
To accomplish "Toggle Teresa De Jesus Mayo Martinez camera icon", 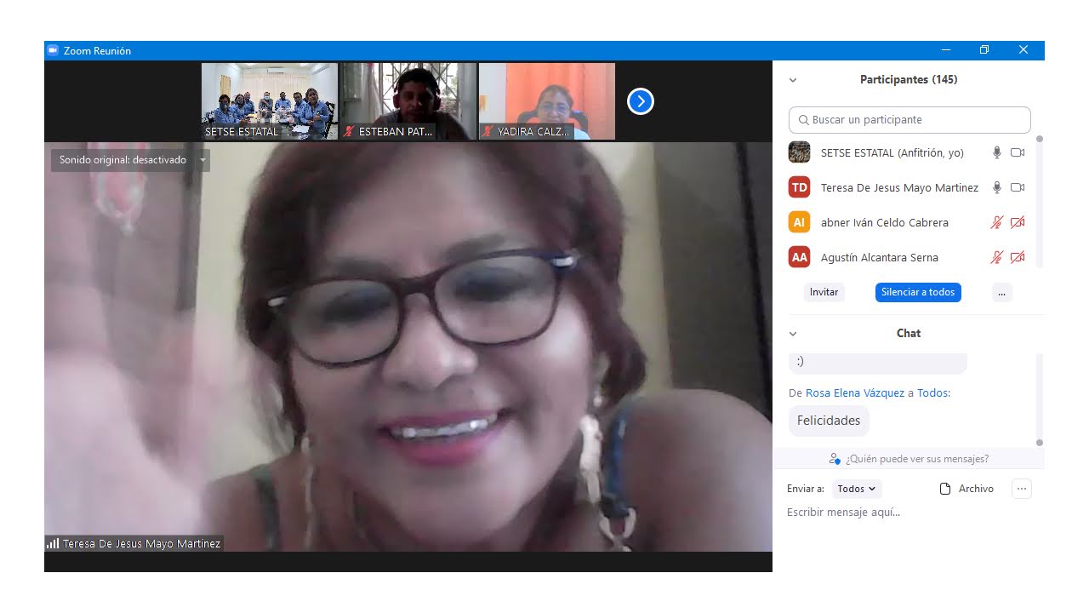I will coord(1018,187).
